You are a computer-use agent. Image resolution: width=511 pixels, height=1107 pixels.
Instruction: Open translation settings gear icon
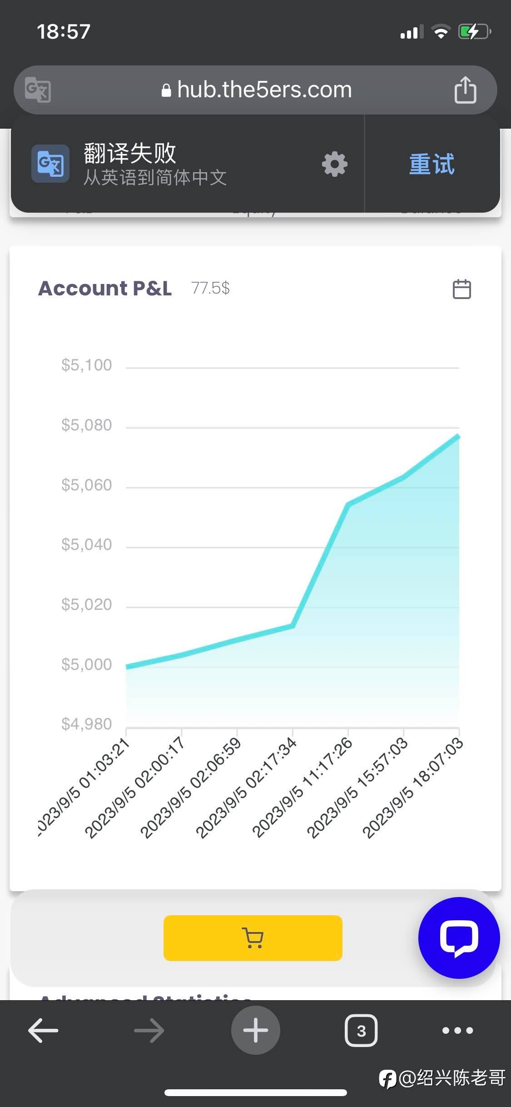pos(335,164)
